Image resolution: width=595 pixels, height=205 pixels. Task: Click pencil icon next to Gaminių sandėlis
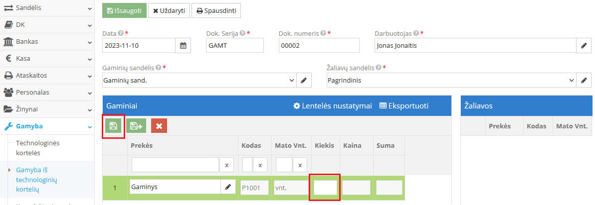pyautogui.click(x=304, y=80)
